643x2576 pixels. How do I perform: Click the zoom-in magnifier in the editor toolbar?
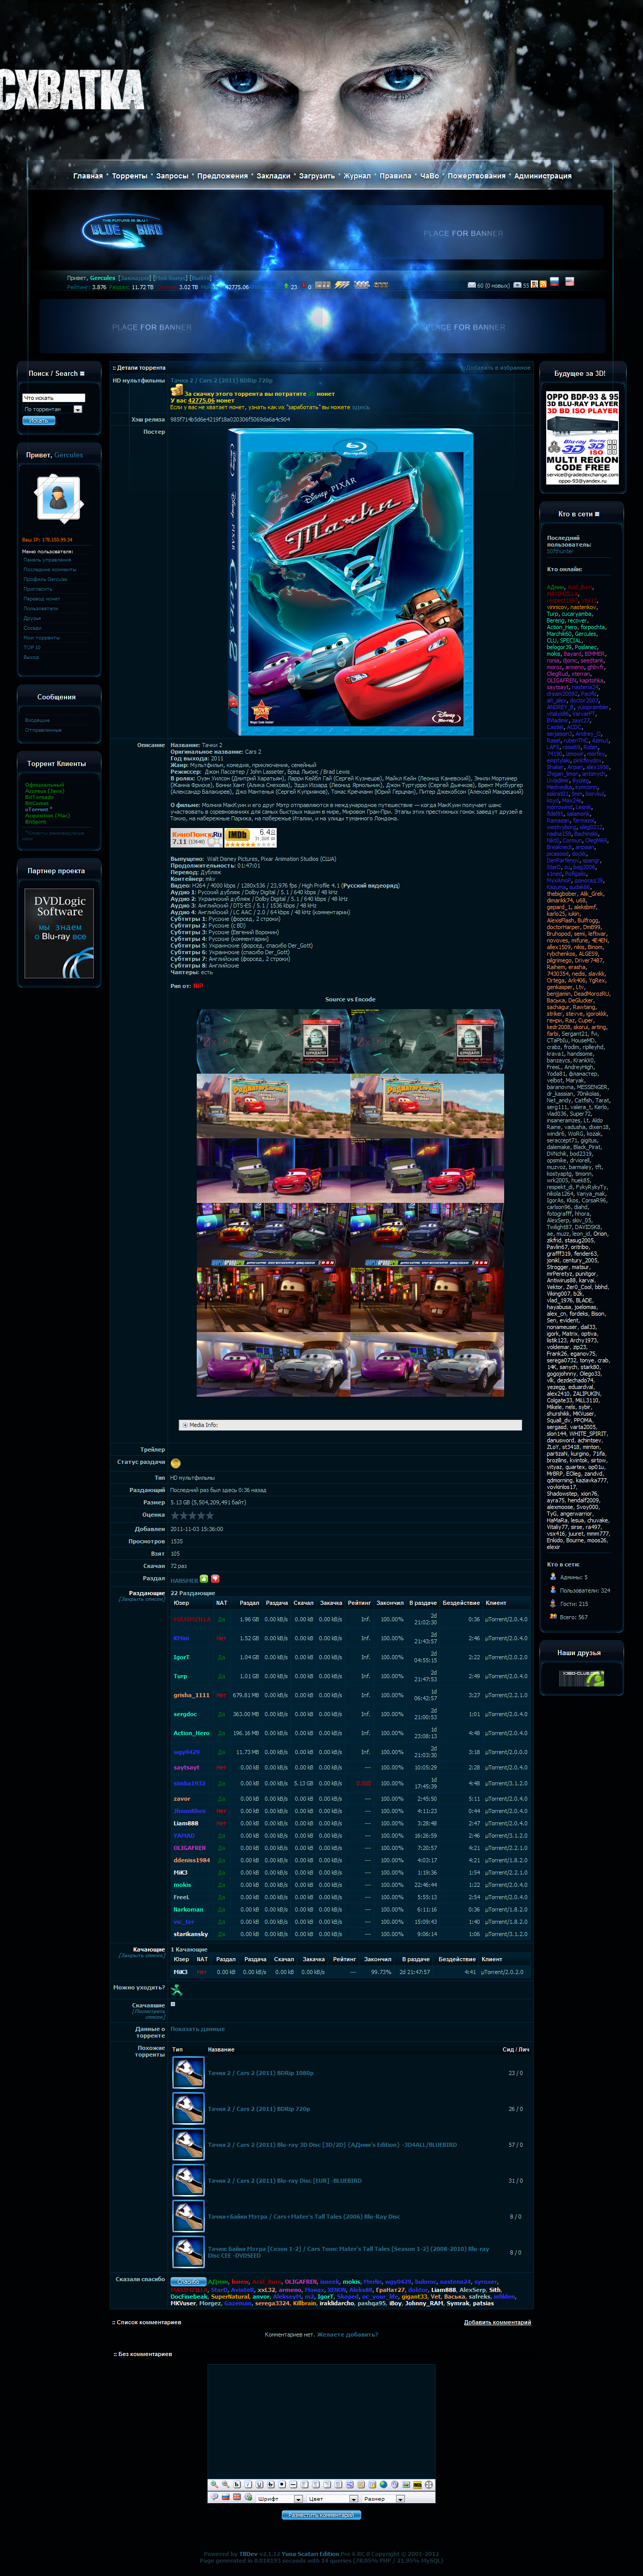214,2485
